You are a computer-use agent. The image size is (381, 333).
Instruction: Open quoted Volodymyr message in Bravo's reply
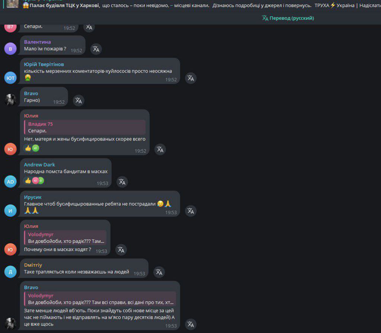(x=100, y=299)
